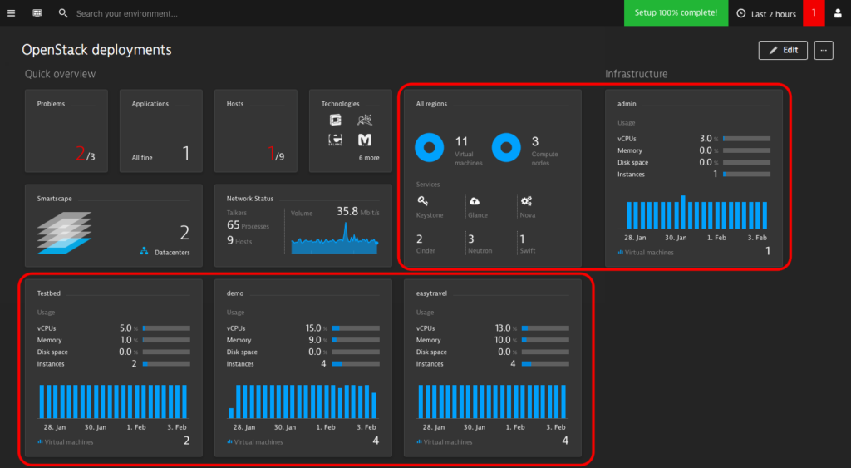This screenshot has width=851, height=468.
Task: Open the user profile icon
Action: pos(838,13)
